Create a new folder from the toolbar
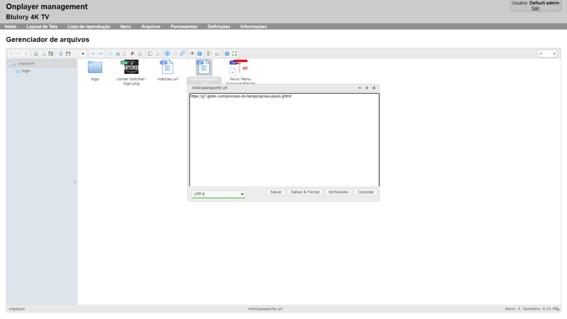Image resolution: width=567 pixels, height=319 pixels. 36,54
